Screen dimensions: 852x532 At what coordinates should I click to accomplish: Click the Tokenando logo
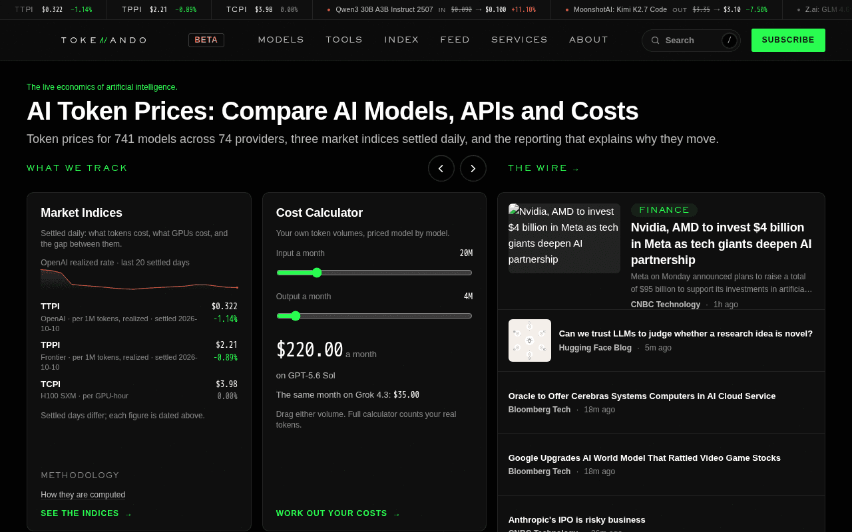click(x=104, y=41)
